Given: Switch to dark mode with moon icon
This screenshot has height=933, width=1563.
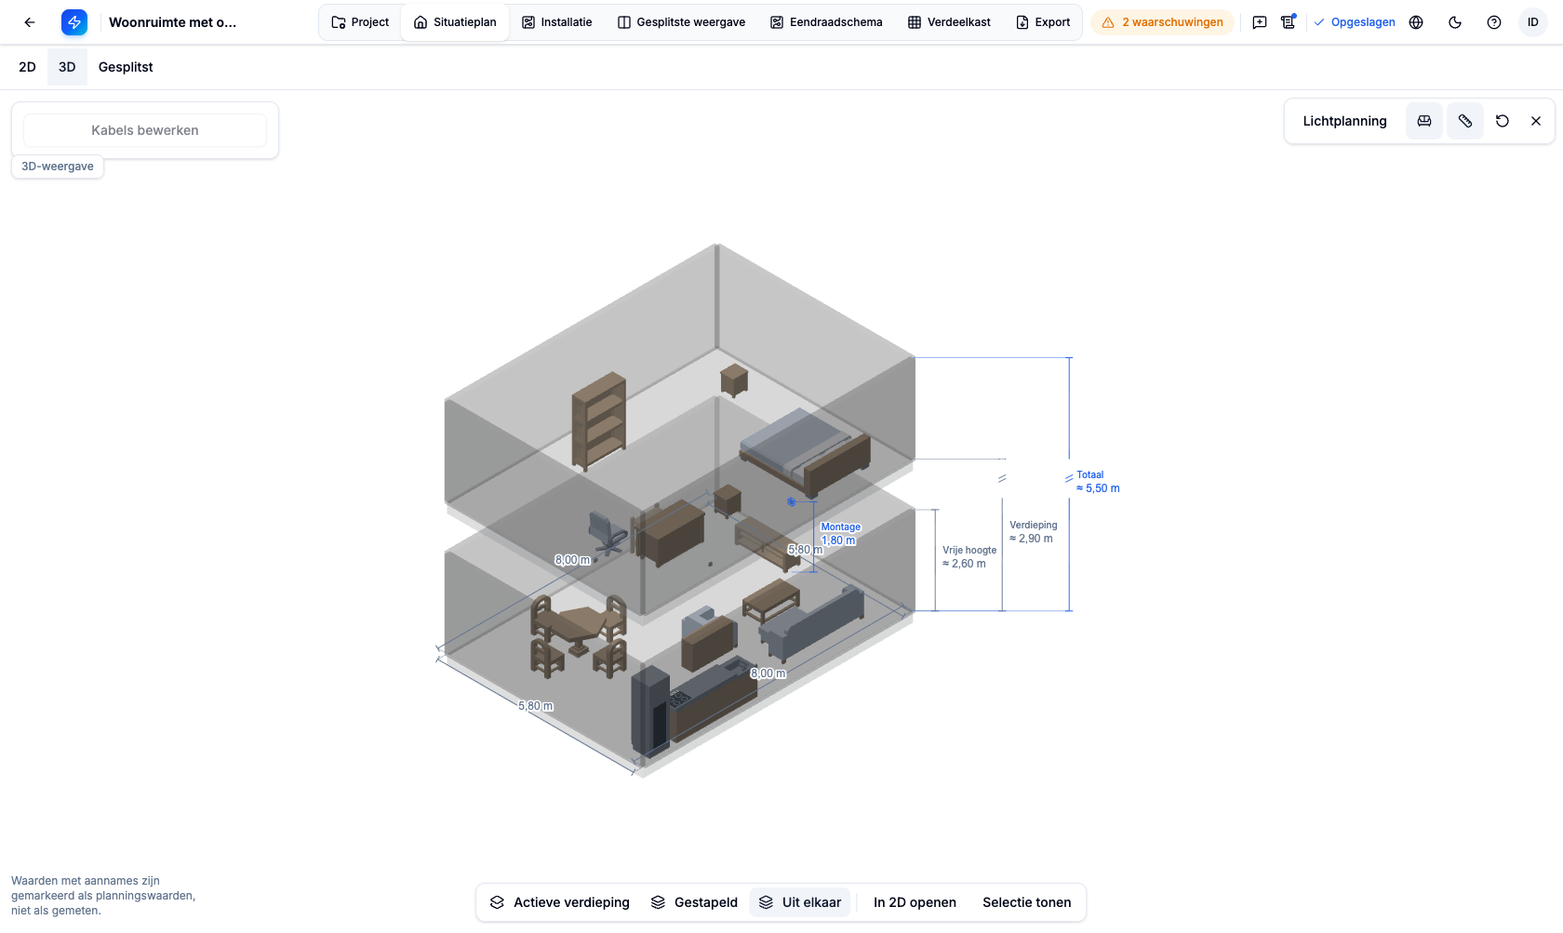Looking at the screenshot, I should [1455, 22].
